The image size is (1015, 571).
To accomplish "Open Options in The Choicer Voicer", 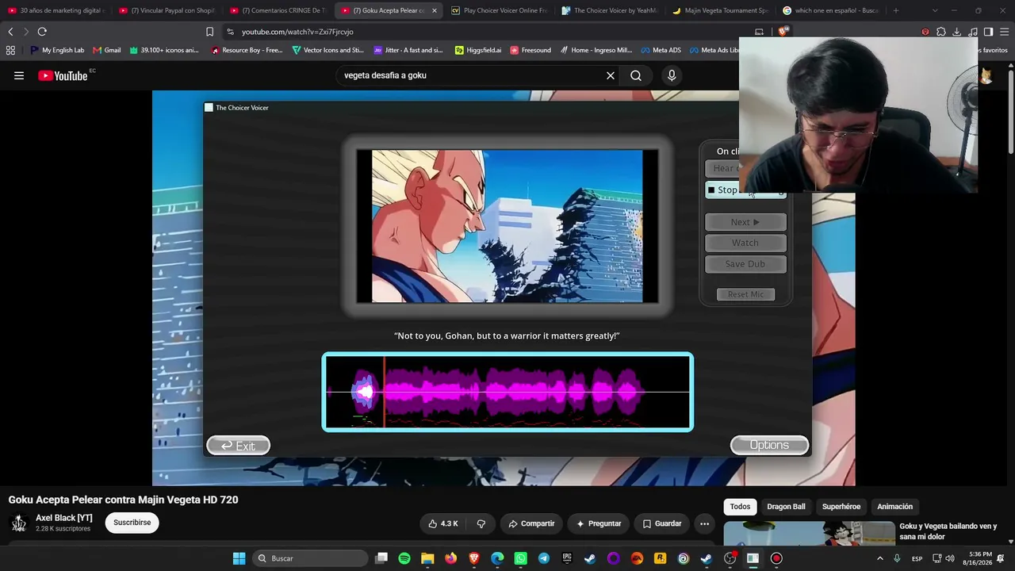I will tap(769, 445).
